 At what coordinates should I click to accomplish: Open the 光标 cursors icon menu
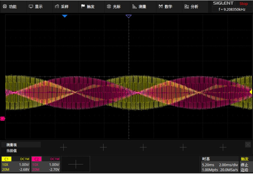(x=109, y=7)
